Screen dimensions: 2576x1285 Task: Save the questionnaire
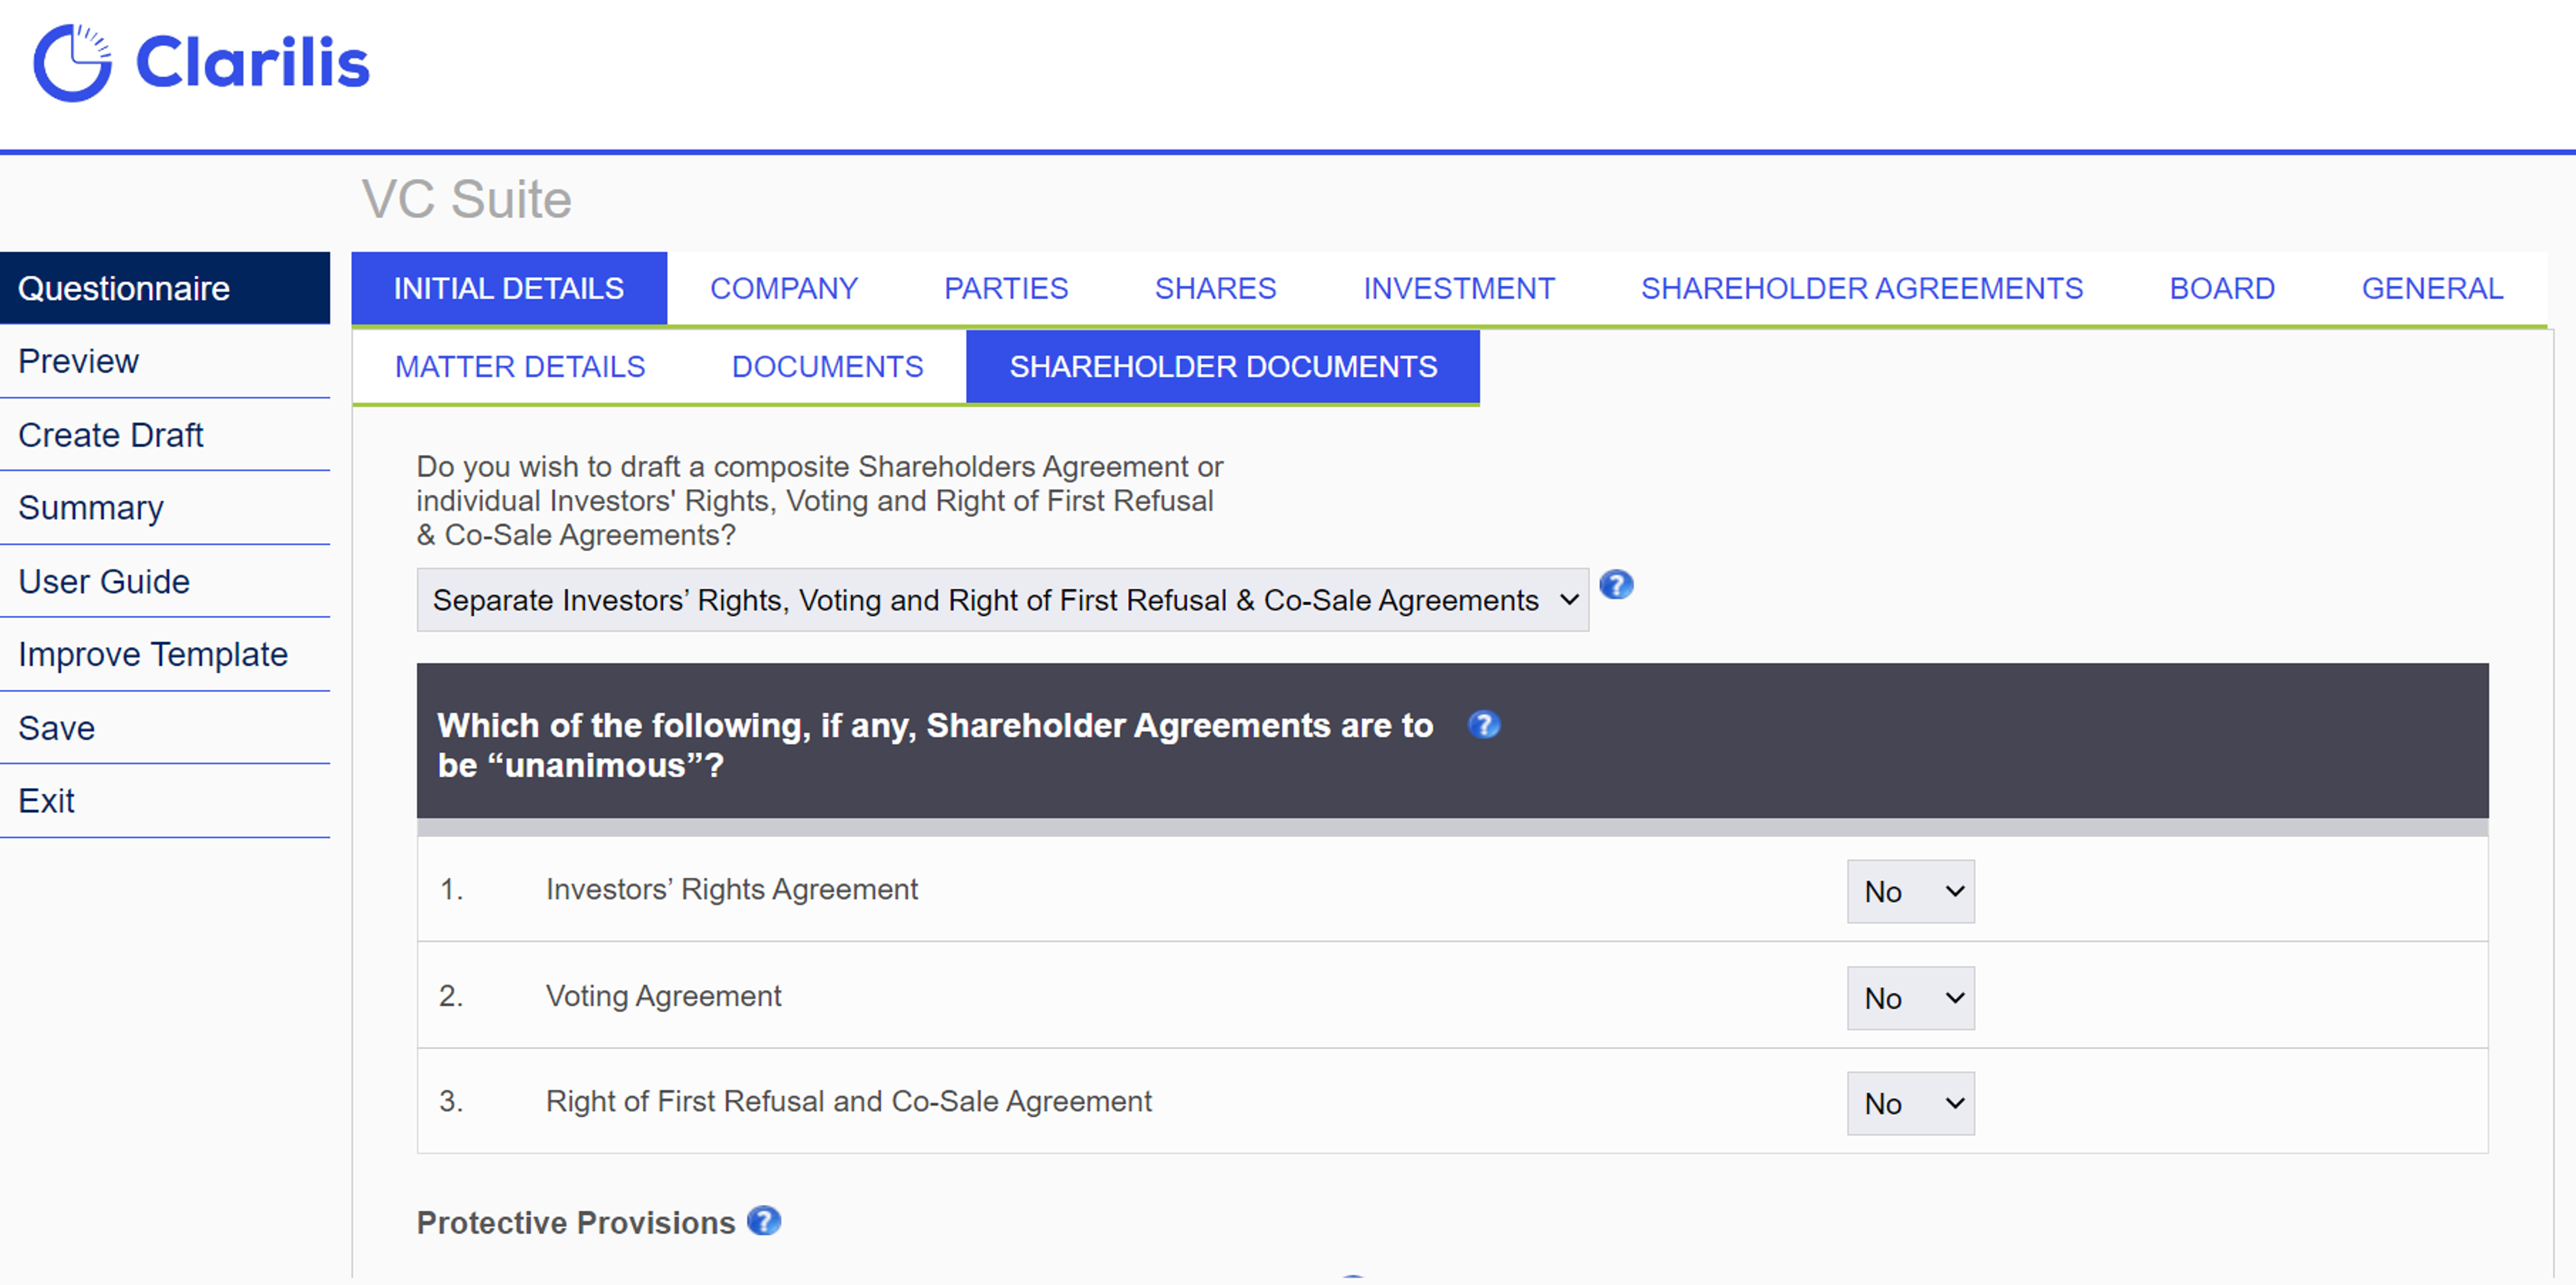tap(55, 728)
